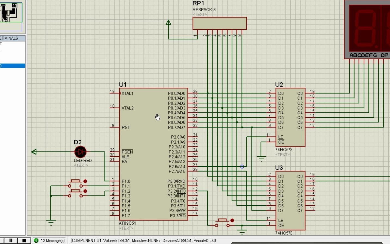Click the AT89C51 value text under U1

tap(127, 223)
